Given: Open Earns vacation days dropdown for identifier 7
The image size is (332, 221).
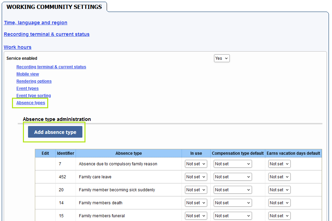Looking at the screenshot, I should coord(279,164).
